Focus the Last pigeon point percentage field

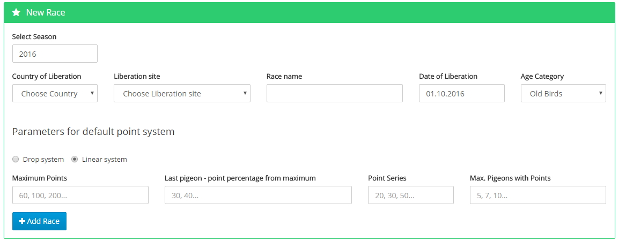(258, 196)
